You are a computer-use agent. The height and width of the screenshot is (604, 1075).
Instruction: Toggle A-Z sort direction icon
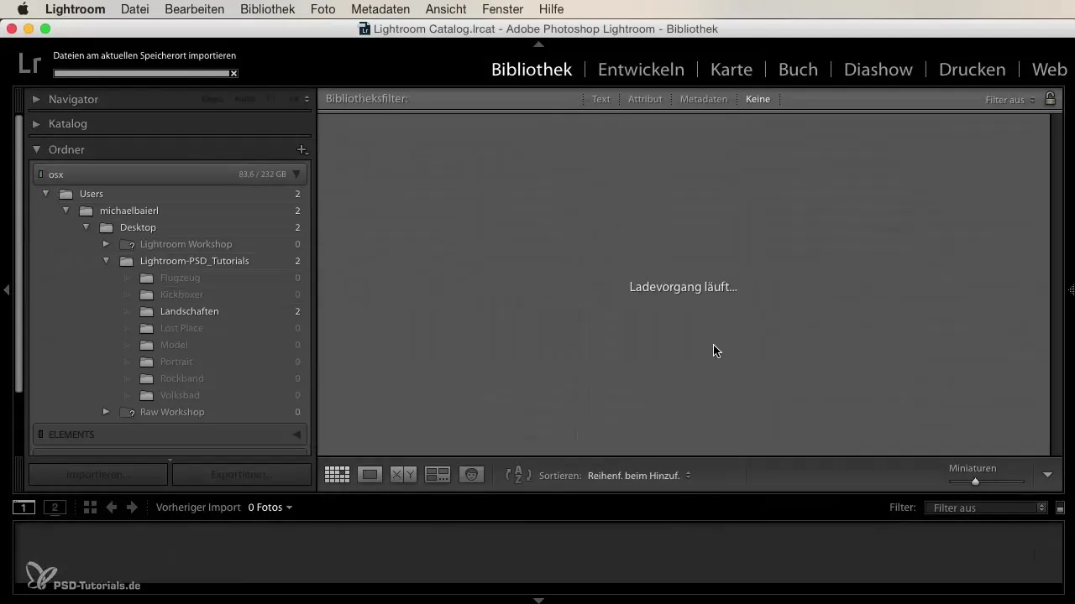point(518,475)
